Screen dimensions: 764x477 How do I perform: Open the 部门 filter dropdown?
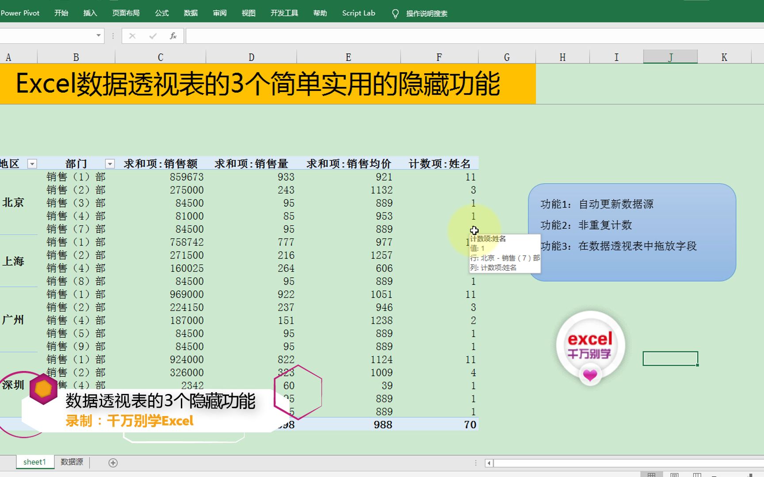click(110, 164)
